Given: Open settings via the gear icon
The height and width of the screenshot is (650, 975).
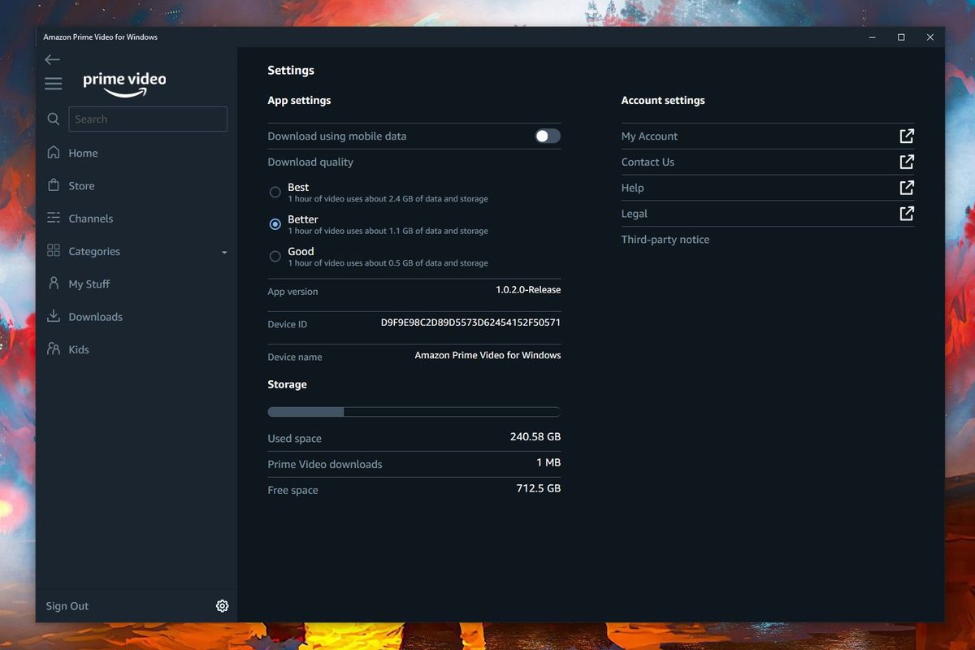Looking at the screenshot, I should pyautogui.click(x=222, y=606).
